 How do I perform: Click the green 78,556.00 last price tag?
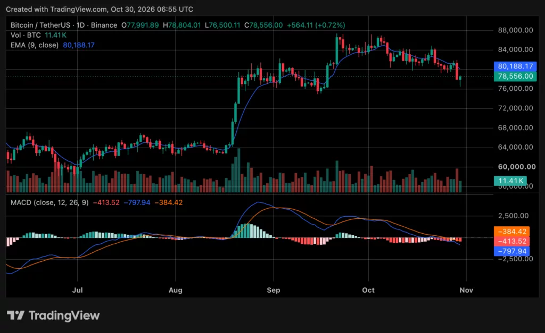click(x=515, y=76)
